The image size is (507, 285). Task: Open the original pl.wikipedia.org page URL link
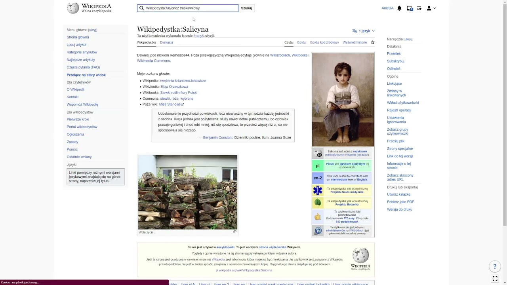coord(244,270)
